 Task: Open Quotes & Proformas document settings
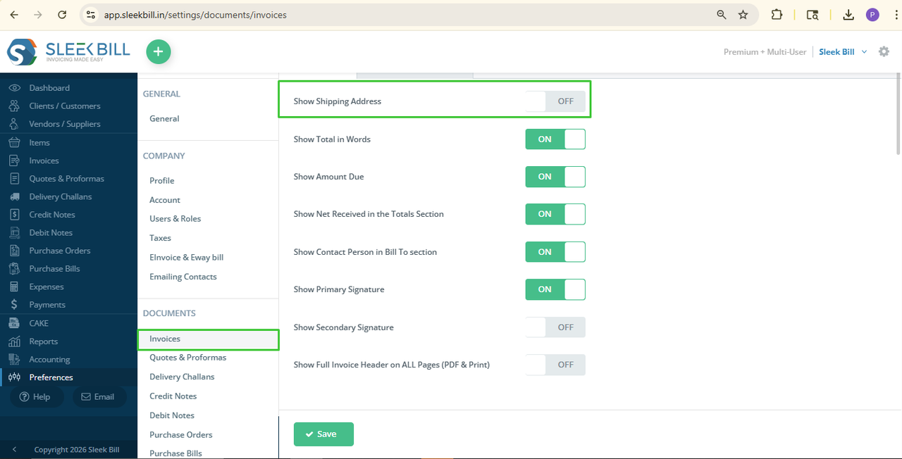(x=188, y=358)
